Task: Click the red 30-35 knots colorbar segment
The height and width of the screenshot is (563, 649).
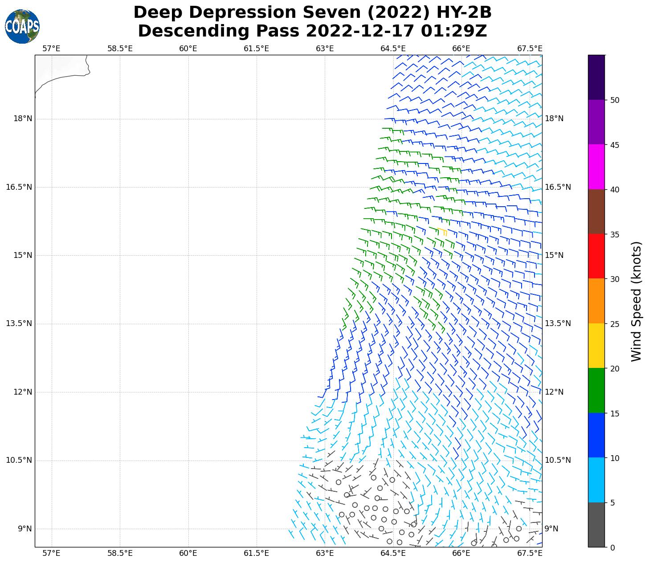Action: click(x=596, y=256)
